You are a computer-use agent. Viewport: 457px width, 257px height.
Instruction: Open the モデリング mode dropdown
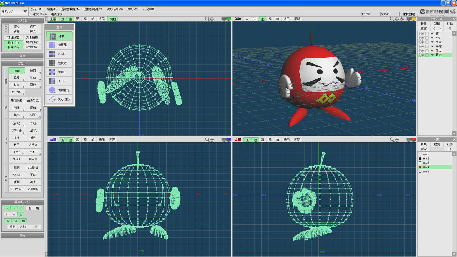pyautogui.click(x=14, y=11)
